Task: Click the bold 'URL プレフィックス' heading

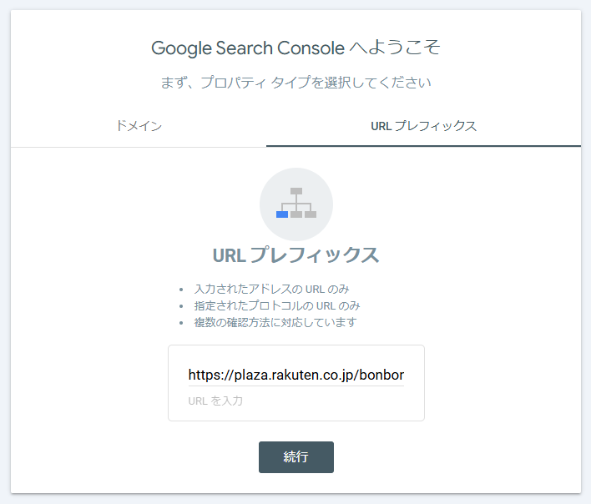Action: tap(296, 255)
